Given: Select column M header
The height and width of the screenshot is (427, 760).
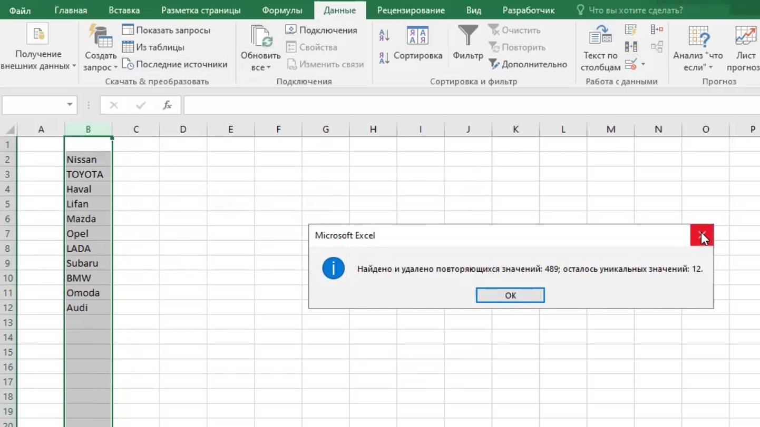Looking at the screenshot, I should tap(611, 130).
